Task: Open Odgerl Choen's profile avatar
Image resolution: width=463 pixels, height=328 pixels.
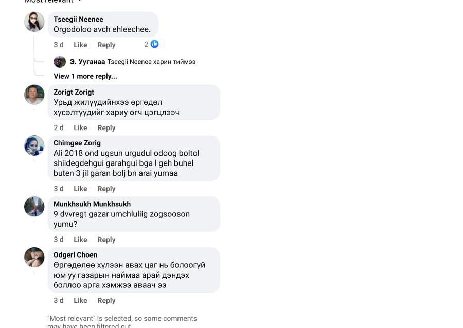Action: [34, 257]
